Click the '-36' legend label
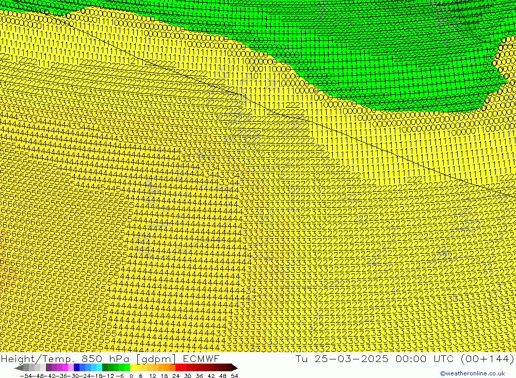 pyautogui.click(x=61, y=376)
